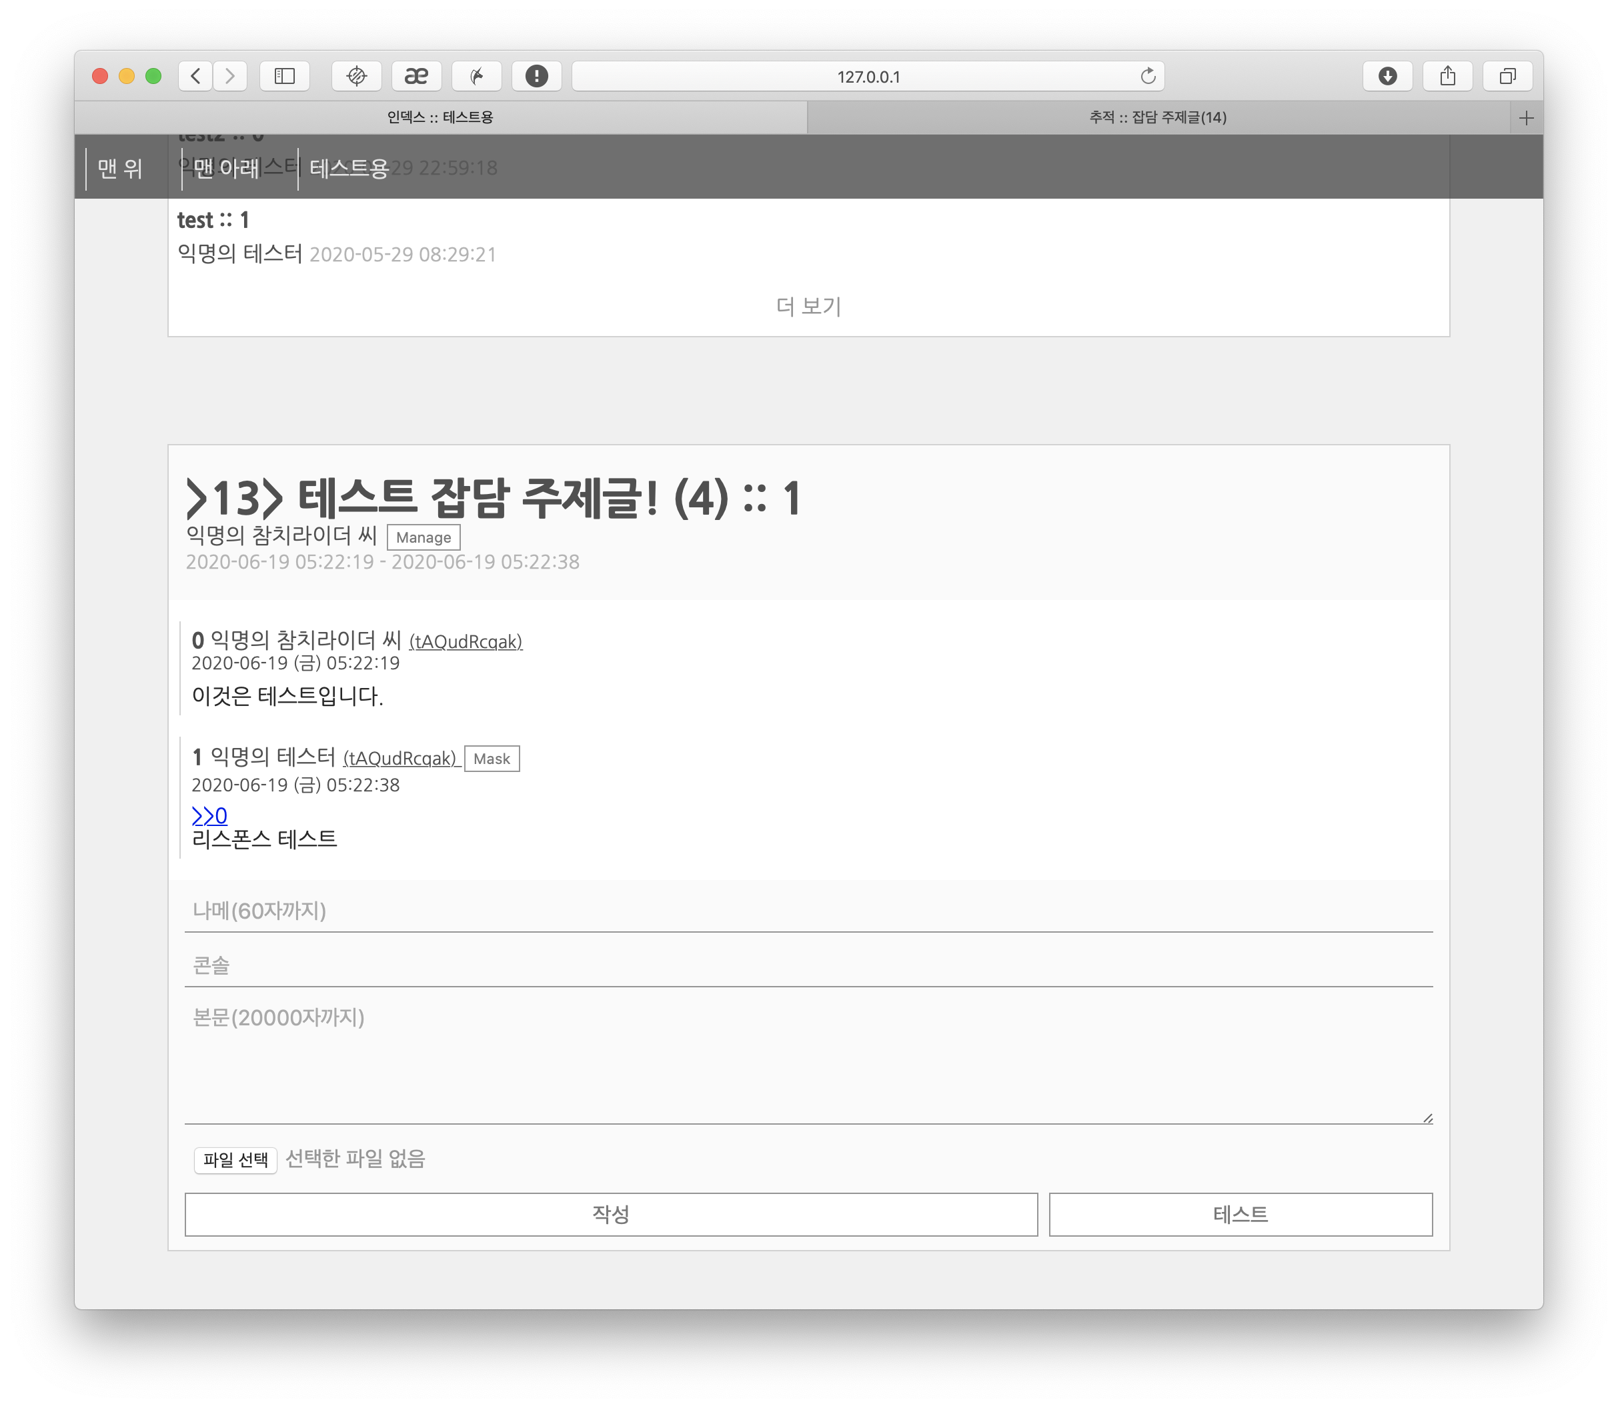1618x1408 pixels.
Task: Open a new tab with plus button
Action: tap(1526, 118)
